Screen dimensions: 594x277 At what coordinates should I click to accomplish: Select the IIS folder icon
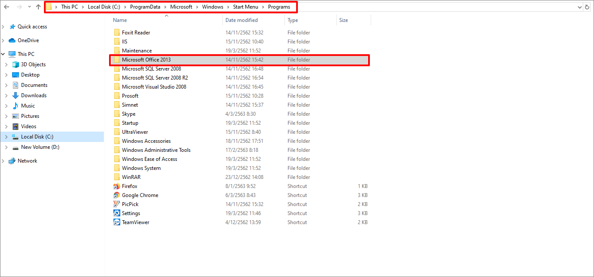point(117,42)
